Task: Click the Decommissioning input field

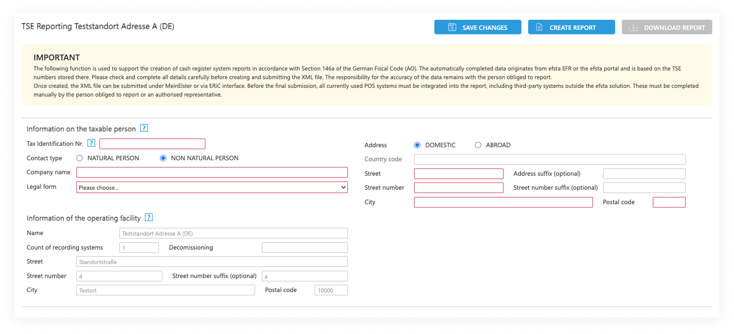Action: (304, 247)
